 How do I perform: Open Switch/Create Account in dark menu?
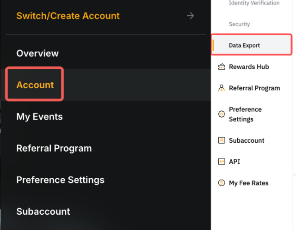click(x=68, y=16)
